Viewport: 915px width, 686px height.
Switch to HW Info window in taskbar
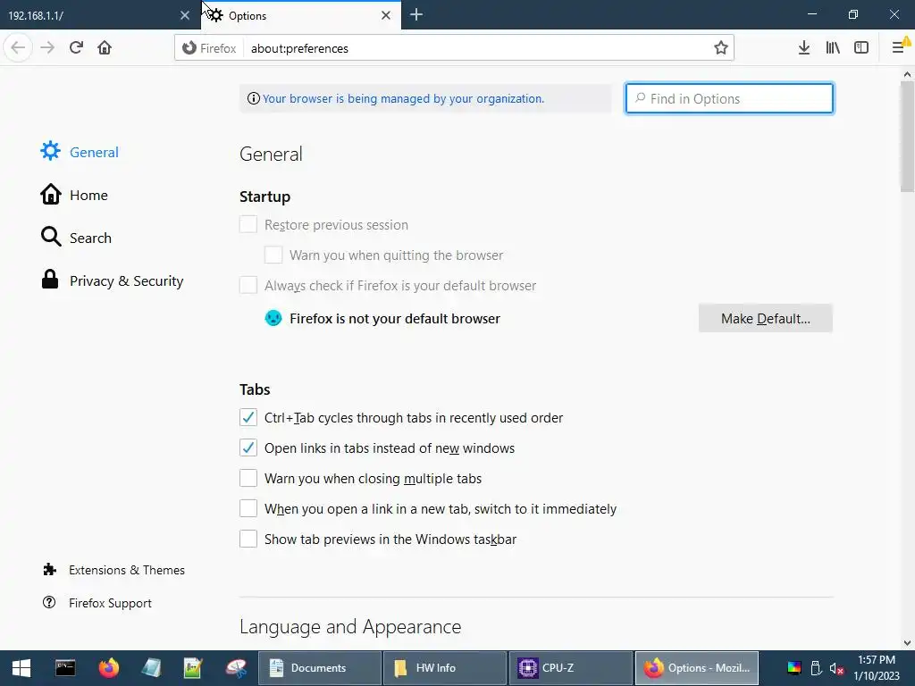point(445,668)
